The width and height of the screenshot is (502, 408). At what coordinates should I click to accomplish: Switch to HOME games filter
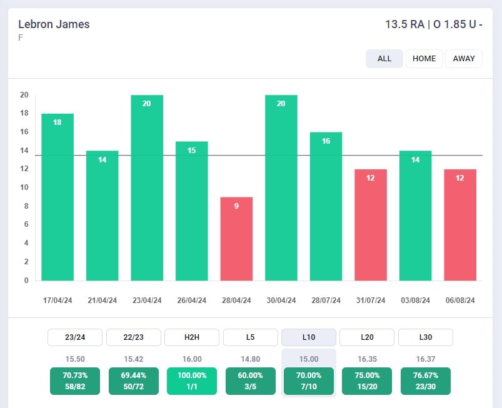424,59
